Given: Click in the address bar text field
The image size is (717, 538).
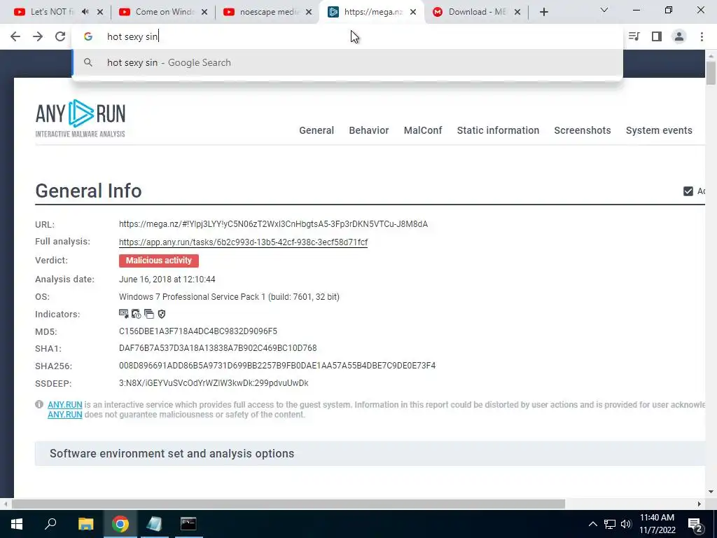Looking at the screenshot, I should [347, 36].
